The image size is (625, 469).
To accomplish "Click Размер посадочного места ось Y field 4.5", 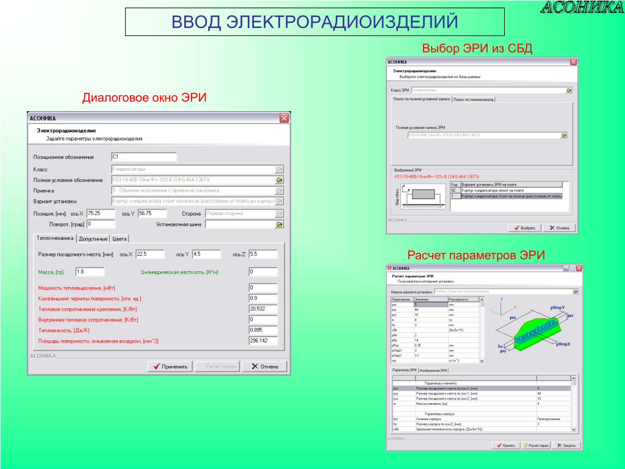I will [x=206, y=254].
